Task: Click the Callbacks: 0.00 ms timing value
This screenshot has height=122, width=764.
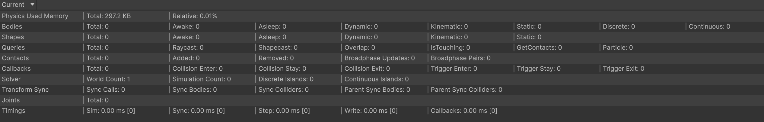Action: coord(464,111)
